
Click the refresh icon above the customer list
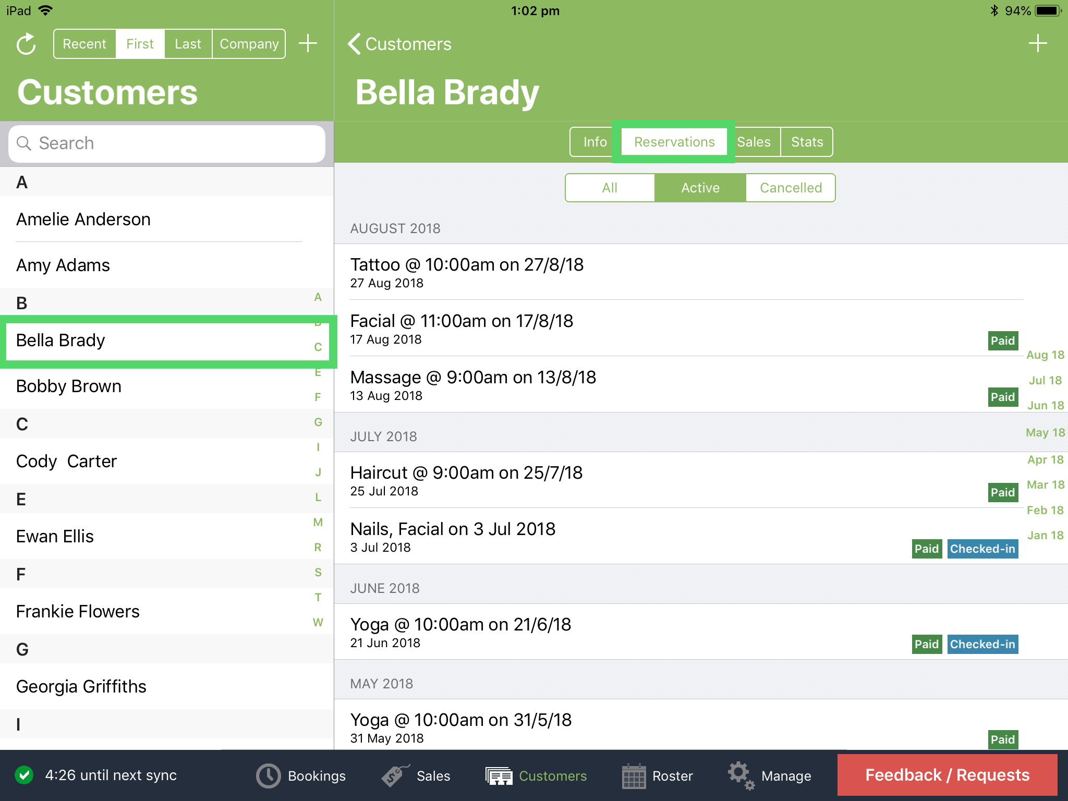(x=26, y=44)
